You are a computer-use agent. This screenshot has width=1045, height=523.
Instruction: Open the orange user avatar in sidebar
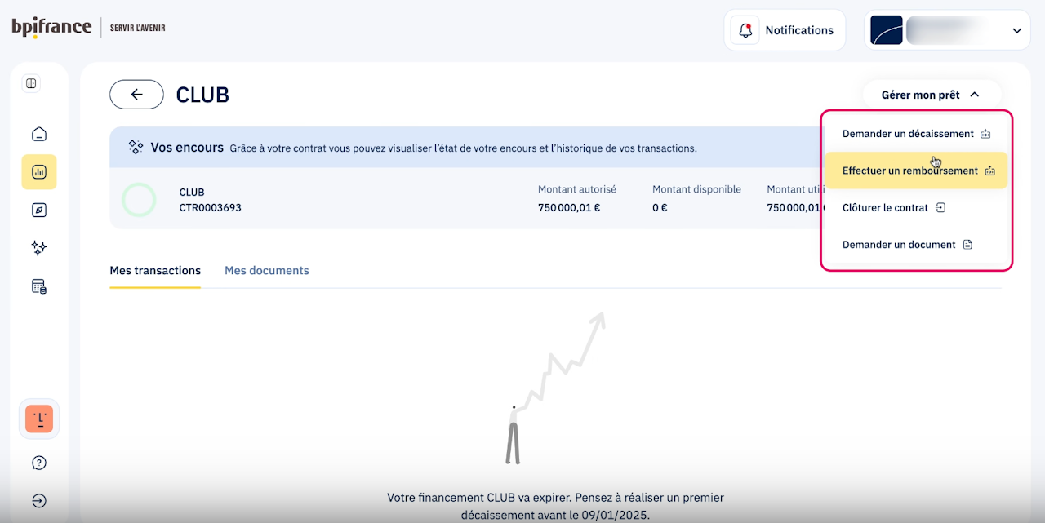pyautogui.click(x=39, y=419)
